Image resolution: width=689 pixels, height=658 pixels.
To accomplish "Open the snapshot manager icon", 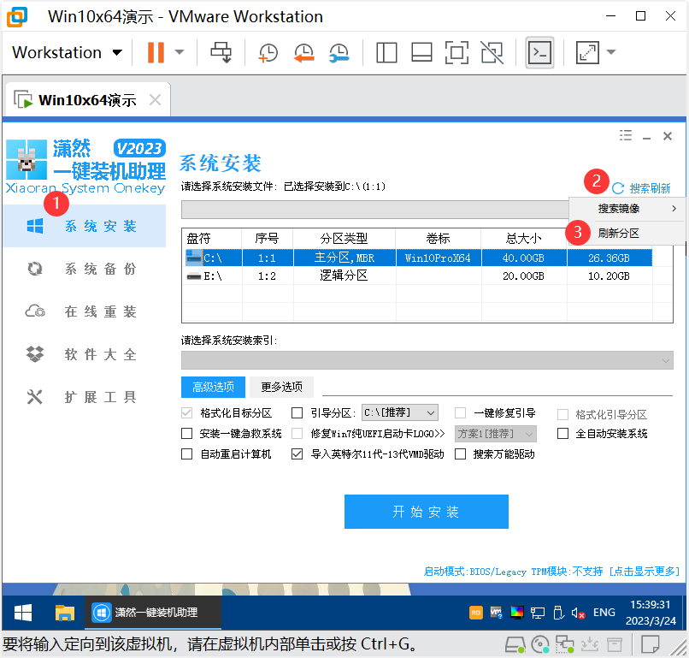I will (x=339, y=53).
